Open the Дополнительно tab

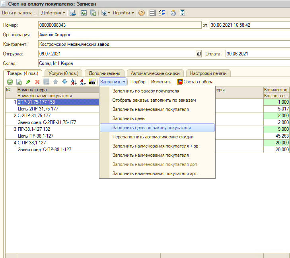coord(105,73)
